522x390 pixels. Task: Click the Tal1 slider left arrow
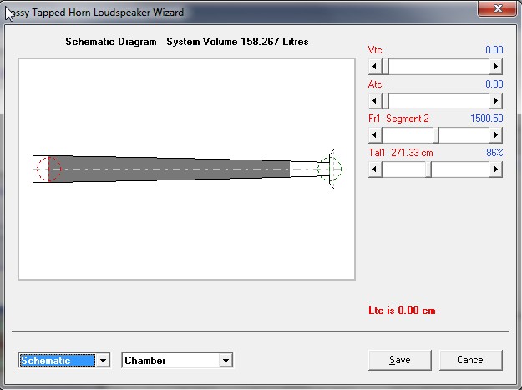coord(375,170)
